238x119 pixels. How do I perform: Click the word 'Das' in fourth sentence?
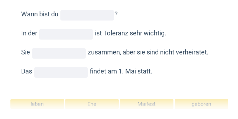pyautogui.click(x=26, y=71)
